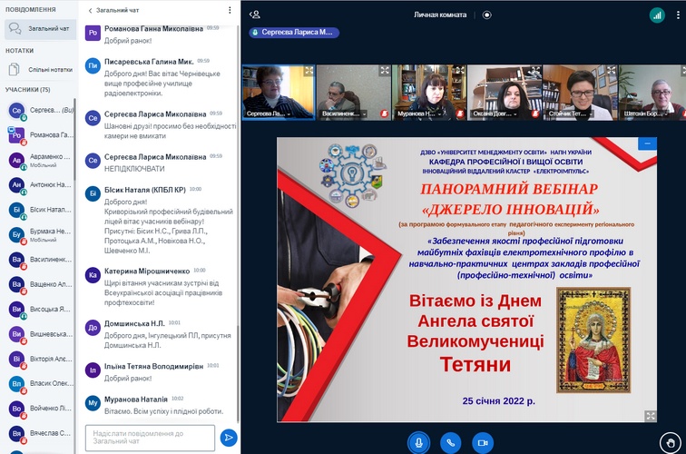The height and width of the screenshot is (454, 686).
Task: Open the chat options three-dot menu
Action: [x=230, y=10]
